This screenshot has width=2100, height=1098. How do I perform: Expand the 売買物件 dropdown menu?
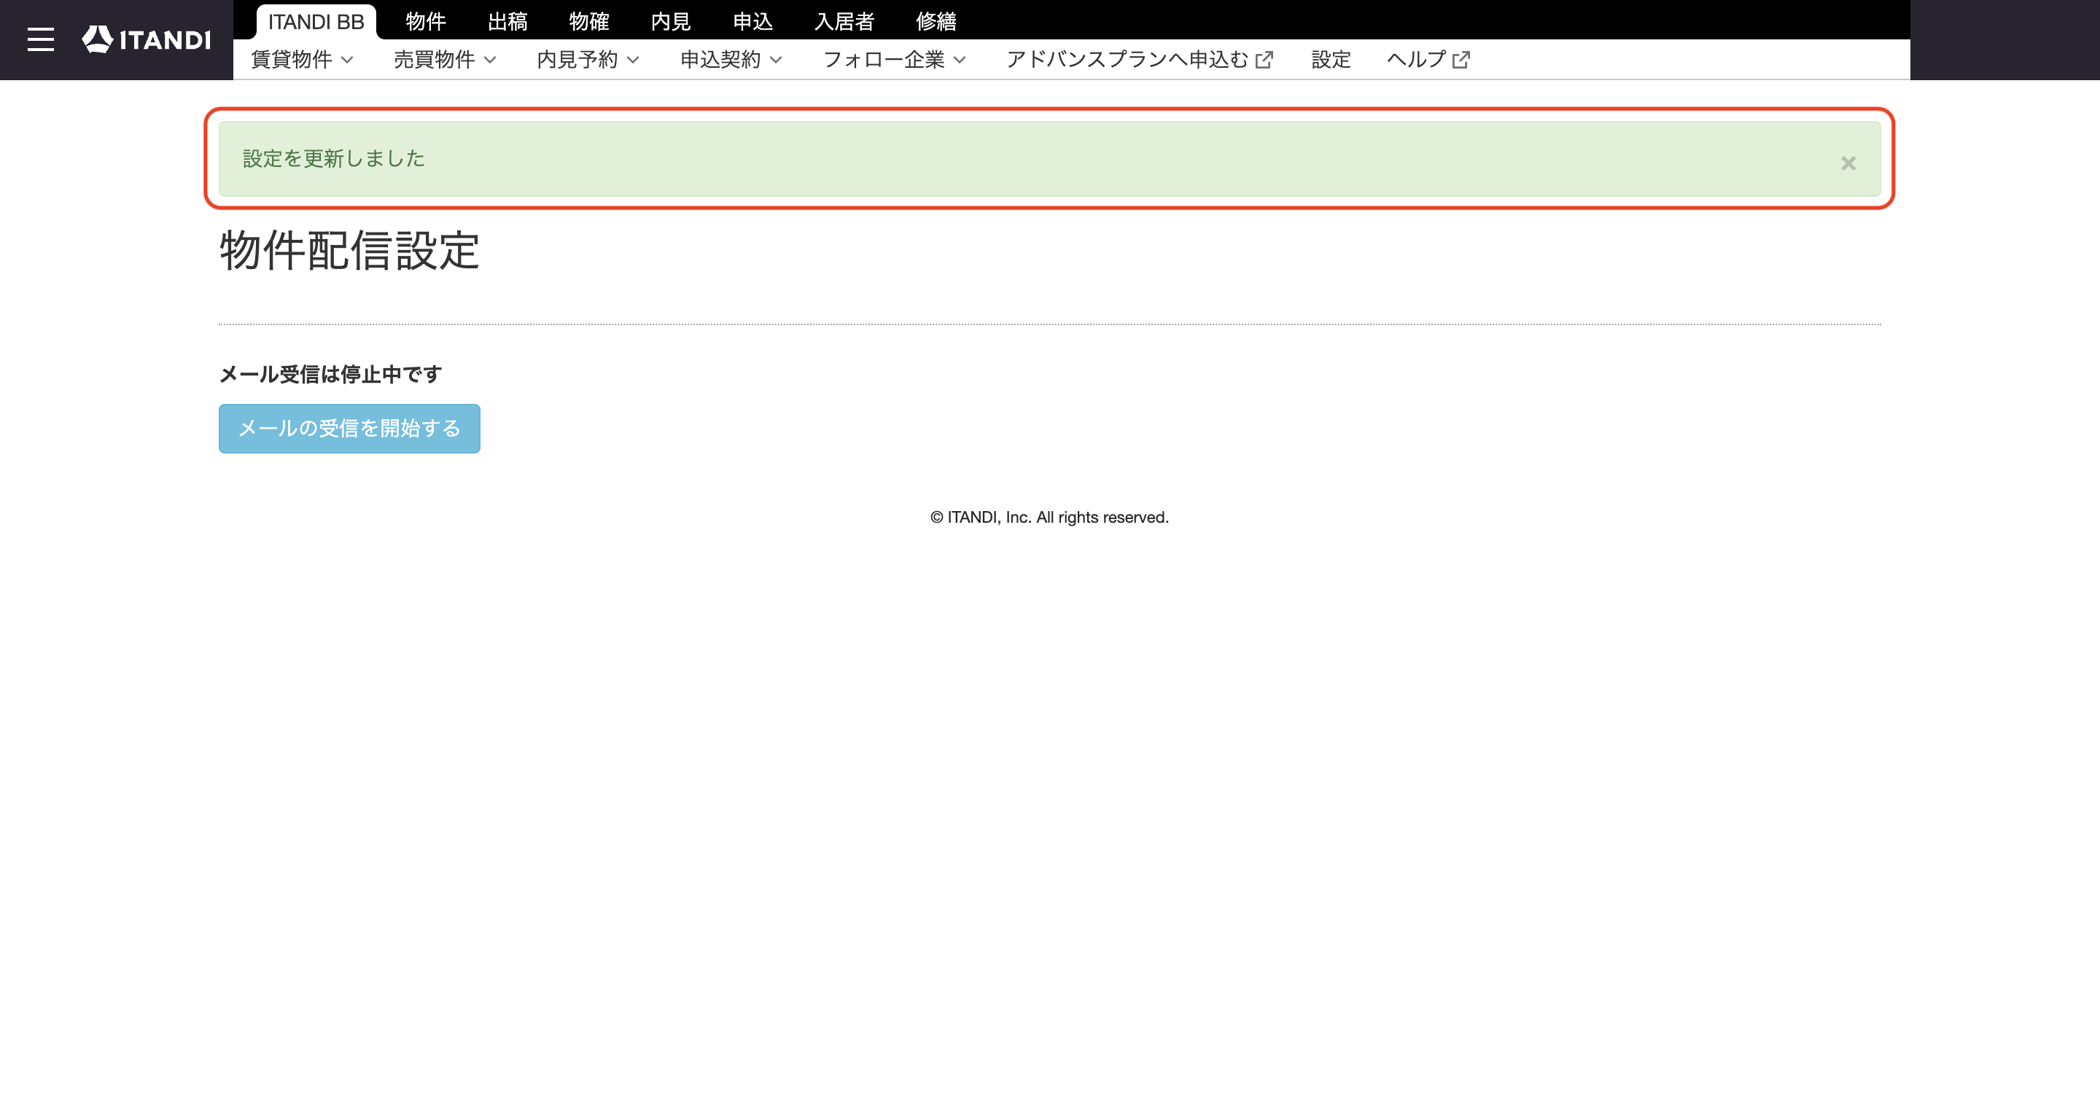coord(445,60)
